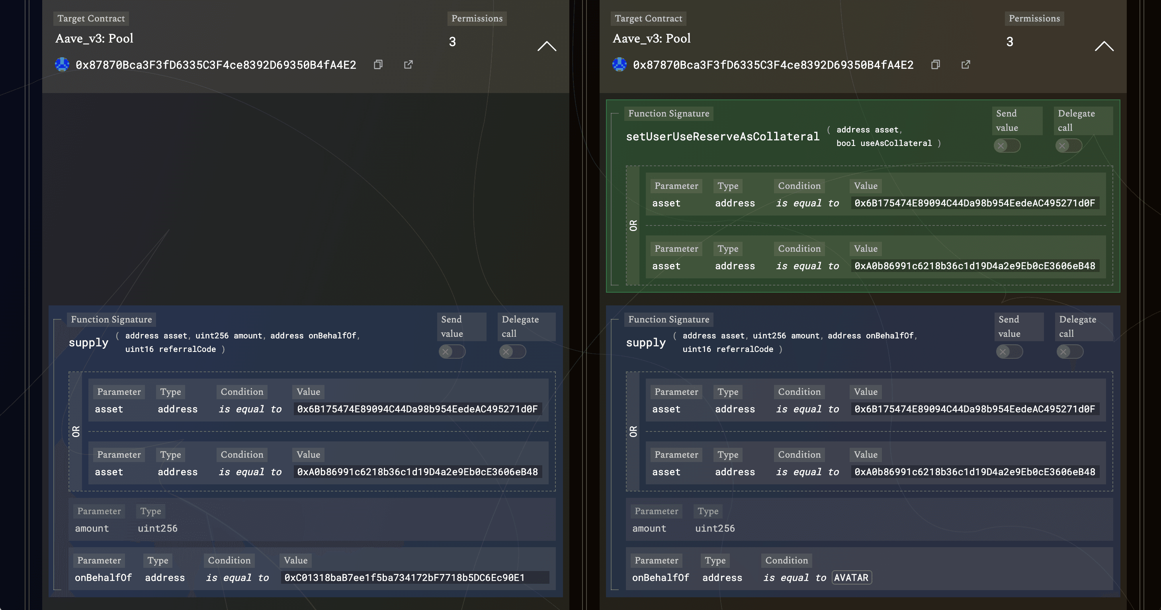This screenshot has width=1161, height=610.
Task: Click right panel supply value 0xA0b86991c6218b36c1d19D4a2e9Eb0cE3606eB48
Action: 975,472
